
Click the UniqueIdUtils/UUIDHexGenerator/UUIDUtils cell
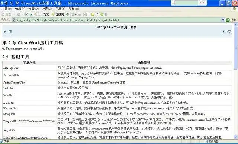[x=29, y=121]
